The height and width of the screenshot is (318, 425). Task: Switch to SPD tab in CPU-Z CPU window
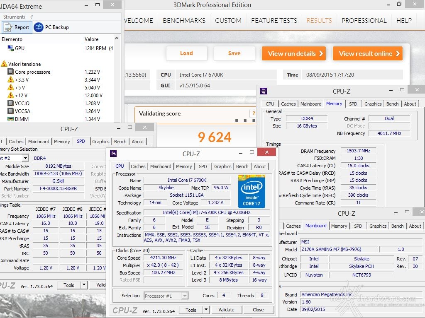click(203, 166)
